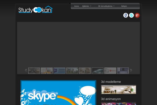Select the second slider thumbnail
157x105 pixels.
pos(47,71)
